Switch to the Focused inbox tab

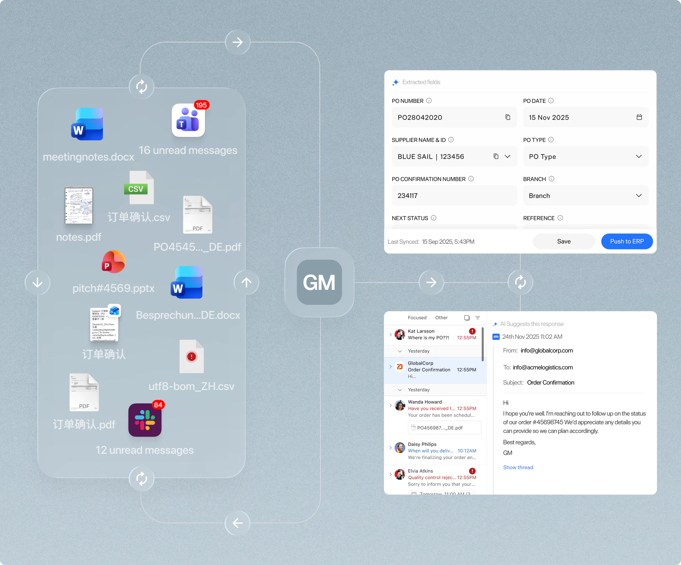[x=417, y=318]
